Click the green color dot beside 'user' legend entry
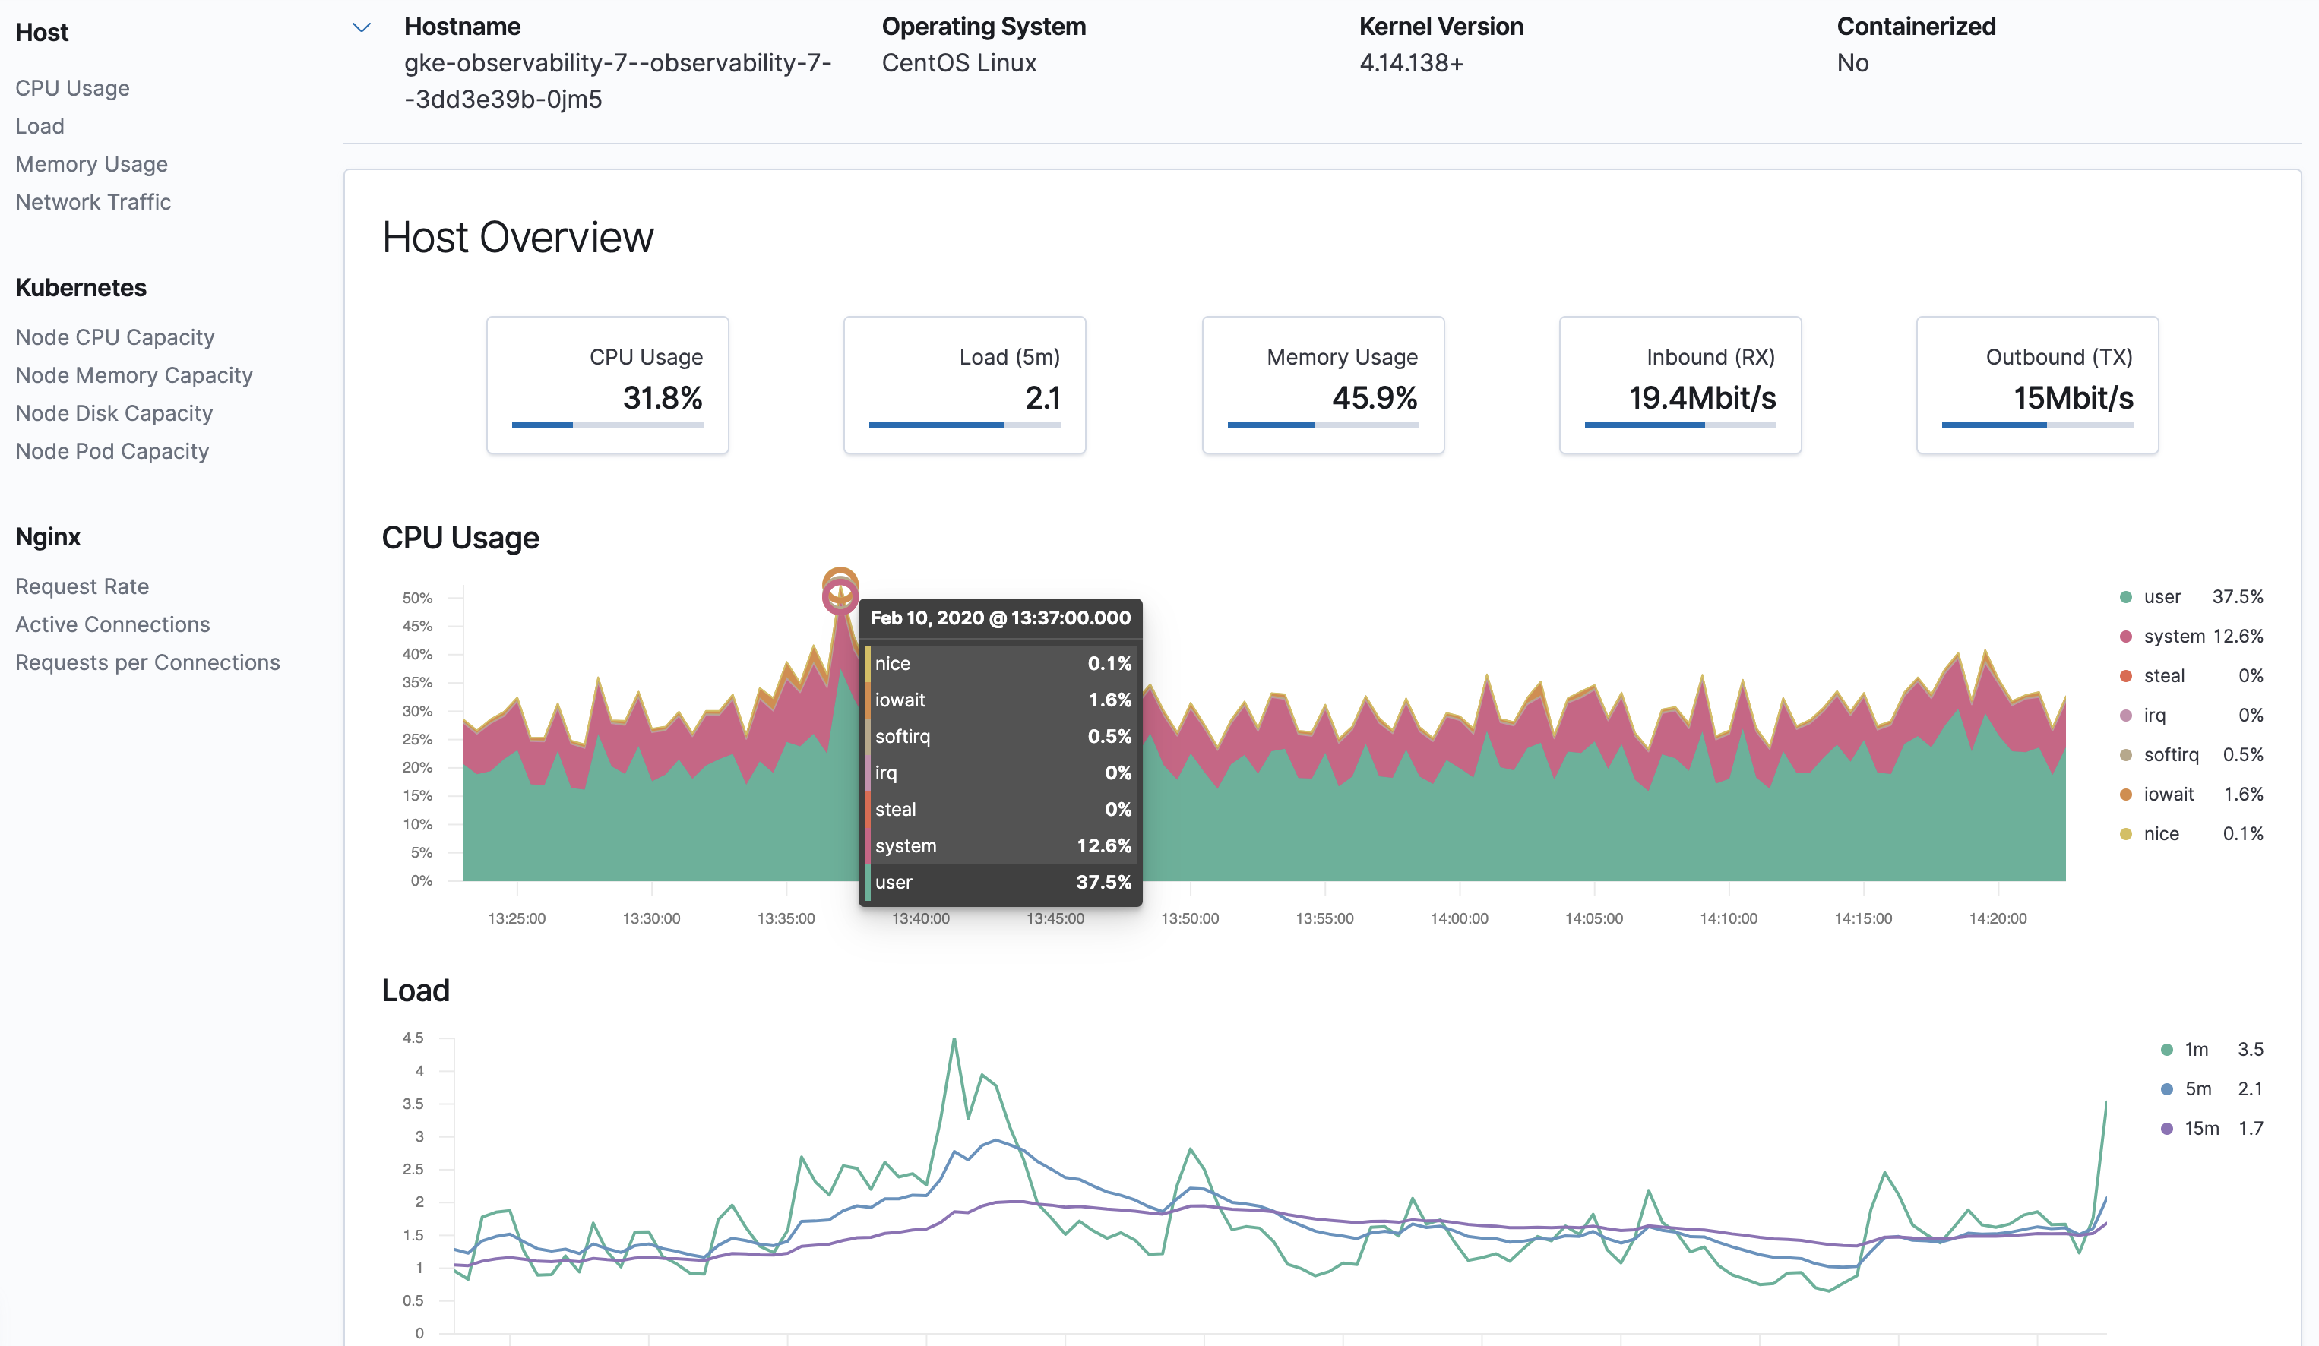 click(x=2124, y=596)
